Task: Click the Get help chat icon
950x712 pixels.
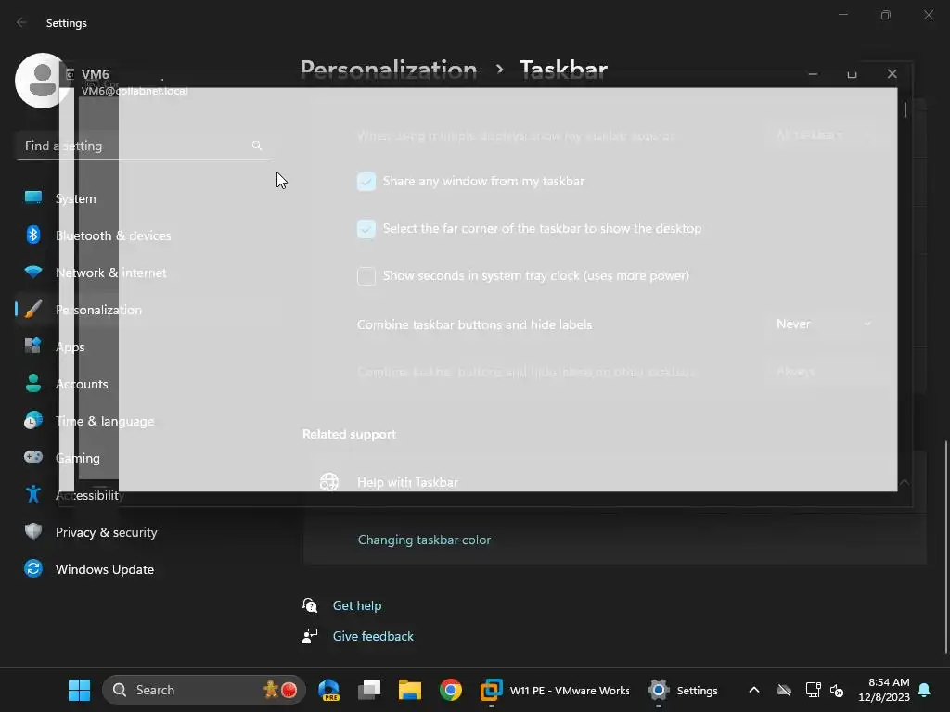Action: [310, 604]
